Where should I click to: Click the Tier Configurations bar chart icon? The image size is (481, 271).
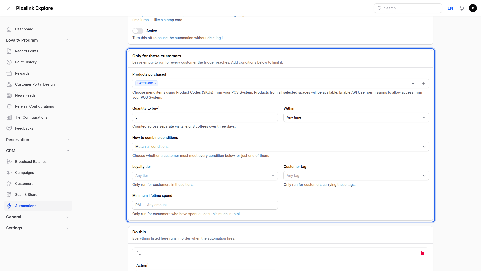(x=9, y=117)
